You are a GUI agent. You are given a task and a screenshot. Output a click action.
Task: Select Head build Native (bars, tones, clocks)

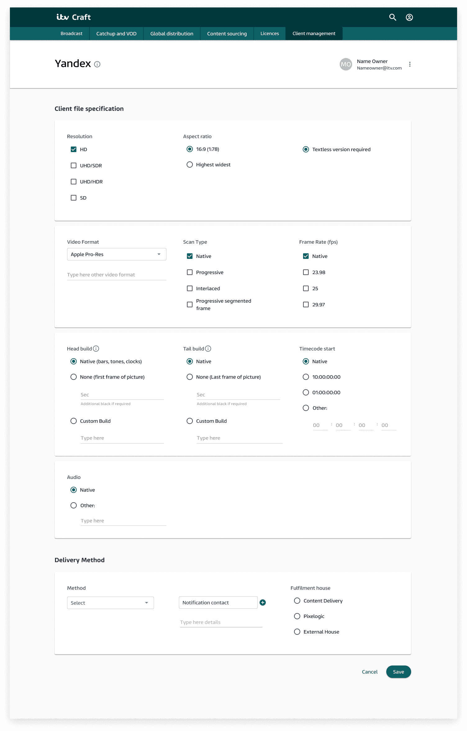click(74, 361)
